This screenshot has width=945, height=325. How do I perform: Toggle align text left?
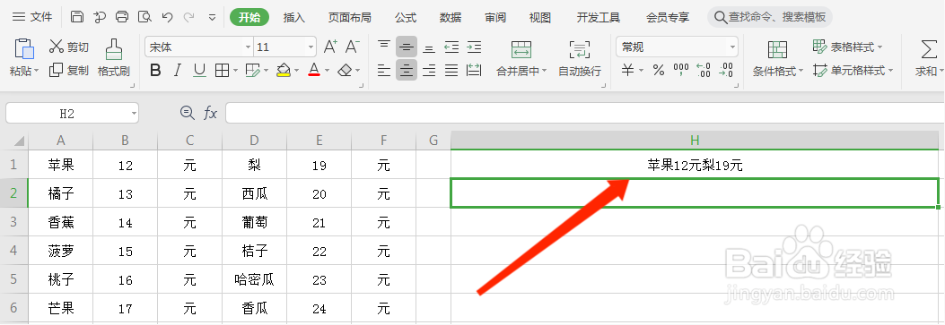[x=384, y=71]
